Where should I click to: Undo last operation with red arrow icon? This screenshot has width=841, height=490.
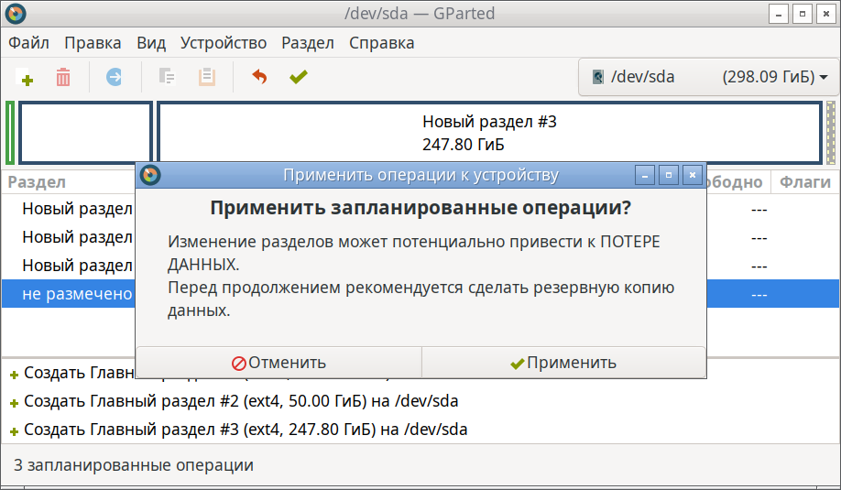click(259, 77)
